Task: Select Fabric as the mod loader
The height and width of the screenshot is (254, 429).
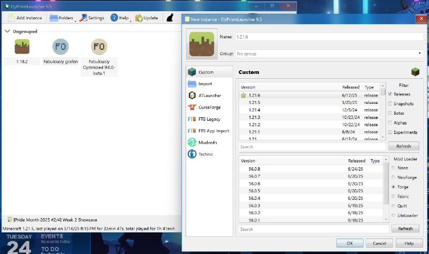Action: point(394,197)
